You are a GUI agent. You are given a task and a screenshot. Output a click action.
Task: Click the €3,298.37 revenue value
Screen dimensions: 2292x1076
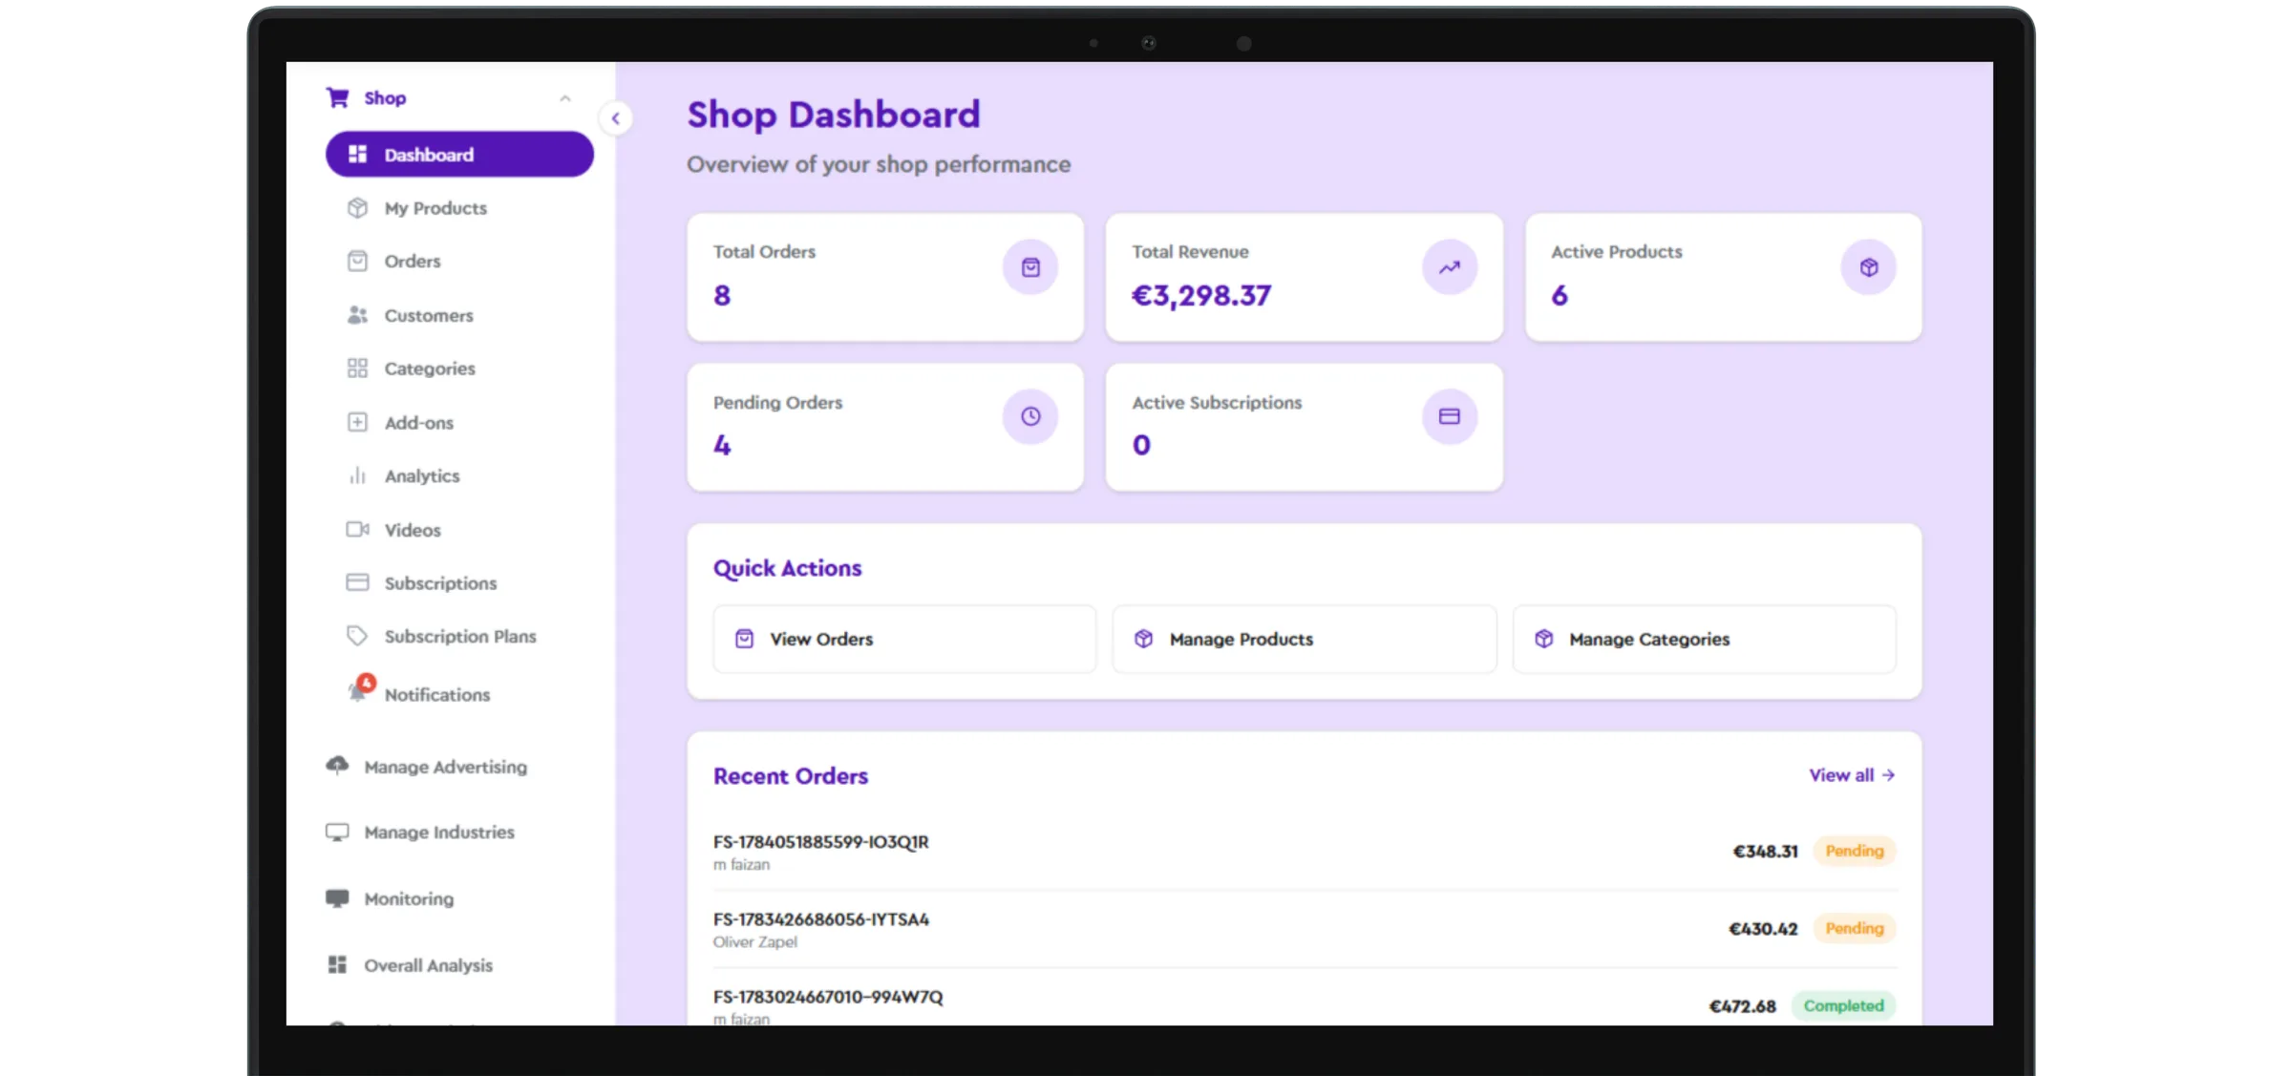pyautogui.click(x=1201, y=295)
